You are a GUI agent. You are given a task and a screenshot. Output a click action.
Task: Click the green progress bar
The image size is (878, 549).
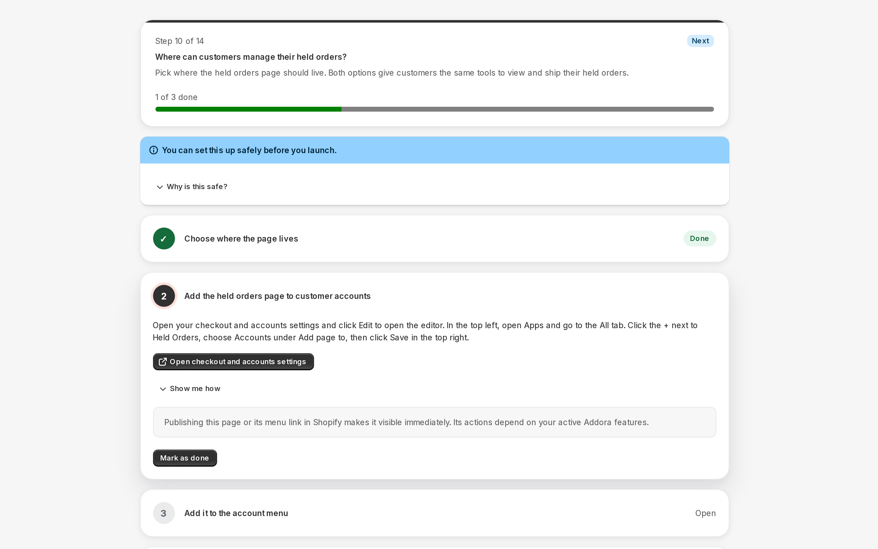click(x=434, y=109)
